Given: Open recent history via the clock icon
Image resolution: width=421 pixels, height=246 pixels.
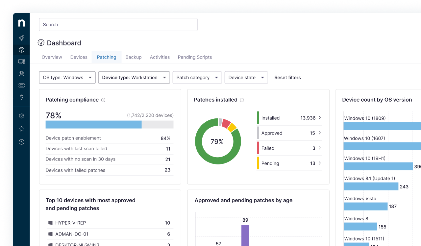Looking at the screenshot, I should (x=21, y=142).
